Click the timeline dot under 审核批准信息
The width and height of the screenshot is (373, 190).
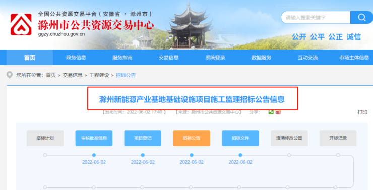(x=94, y=155)
